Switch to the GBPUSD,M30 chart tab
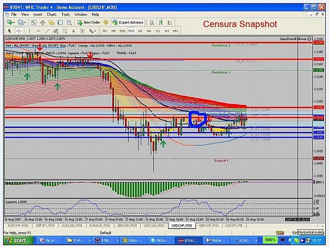The height and width of the screenshot is (247, 330). pos(127,226)
